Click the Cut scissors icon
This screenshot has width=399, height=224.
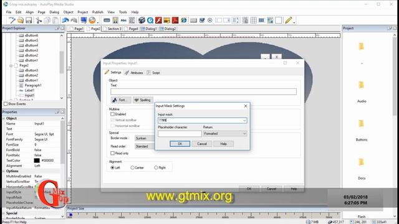coord(39,21)
